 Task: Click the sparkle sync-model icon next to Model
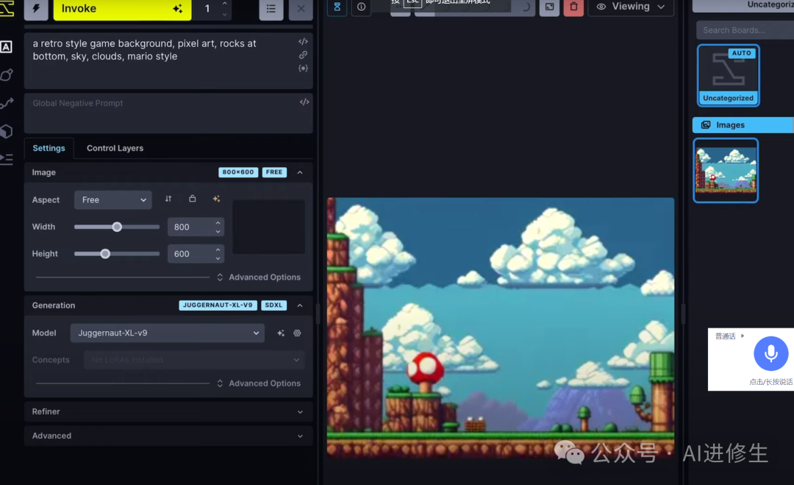click(281, 333)
